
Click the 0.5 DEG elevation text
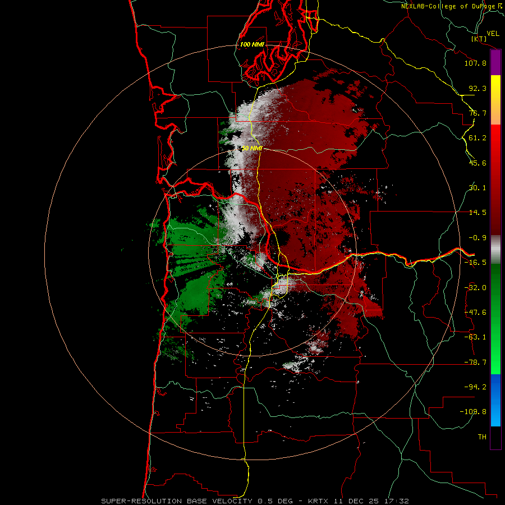[276, 501]
